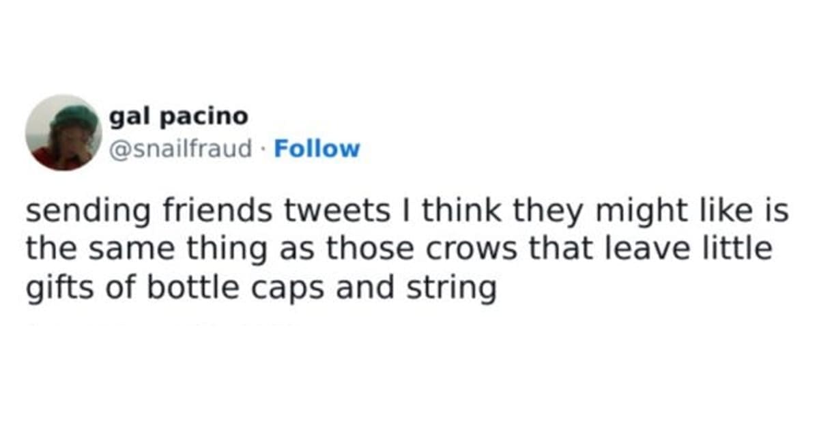Viewport: 819px width, 430px height.
Task: Click the word "gifts" in the last line
Action: 52,289
